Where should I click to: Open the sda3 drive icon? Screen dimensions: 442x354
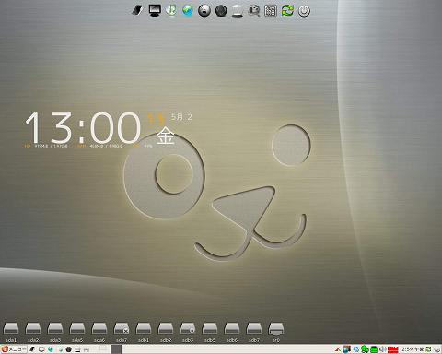point(55,329)
